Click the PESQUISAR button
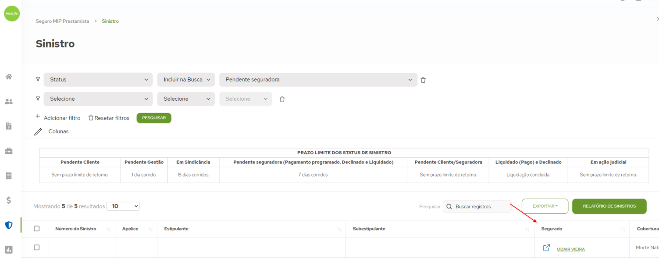 154,118
